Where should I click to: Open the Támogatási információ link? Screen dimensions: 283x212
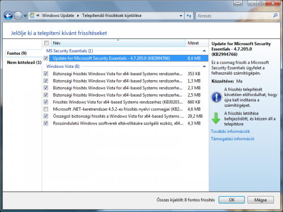[233, 139]
